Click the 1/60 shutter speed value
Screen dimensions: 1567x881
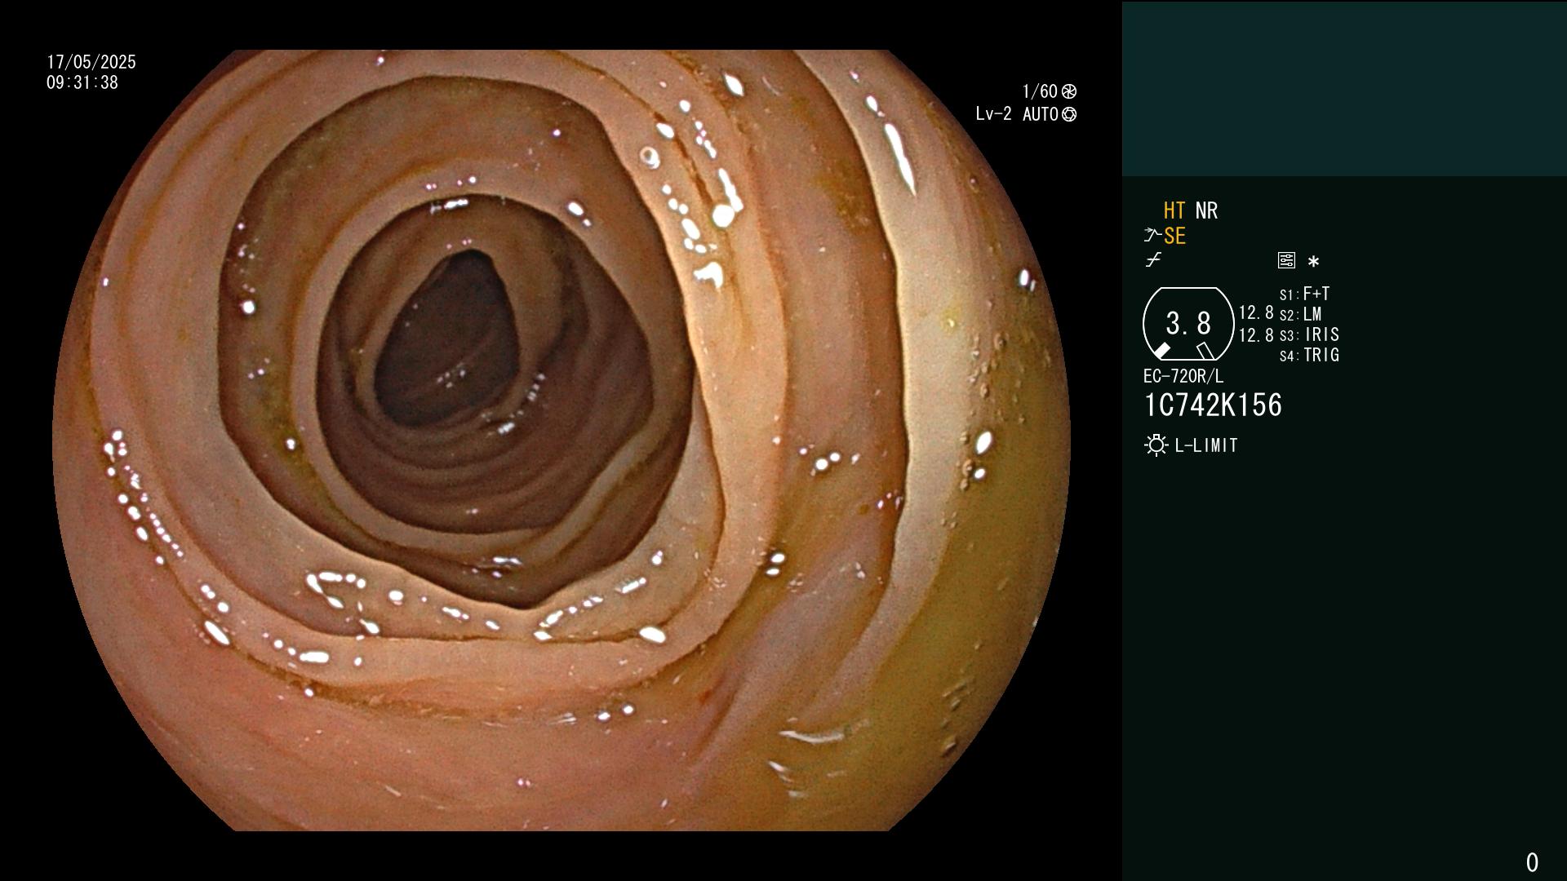pos(1040,91)
